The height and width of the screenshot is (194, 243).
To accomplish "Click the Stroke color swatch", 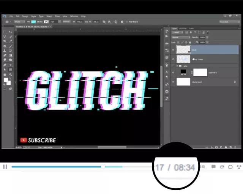I will [x=46, y=22].
